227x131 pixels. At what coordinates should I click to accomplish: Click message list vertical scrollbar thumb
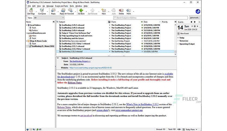[x=175, y=52]
